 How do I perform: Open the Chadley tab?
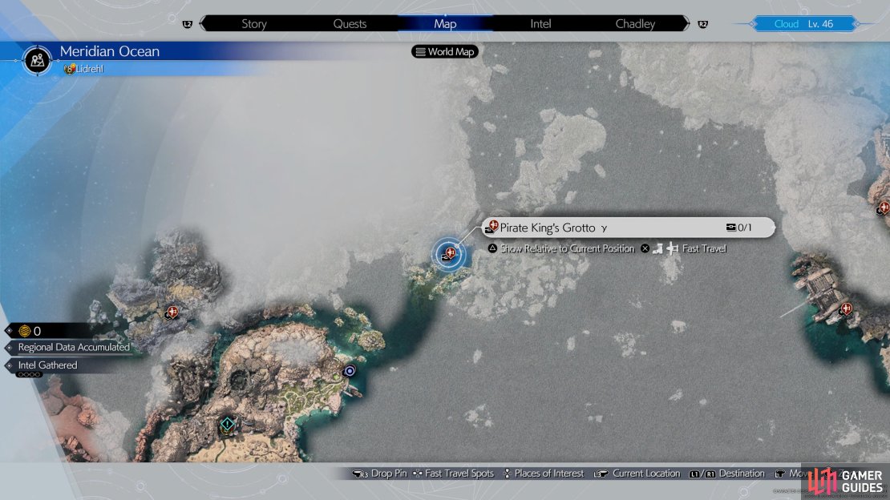pyautogui.click(x=635, y=24)
